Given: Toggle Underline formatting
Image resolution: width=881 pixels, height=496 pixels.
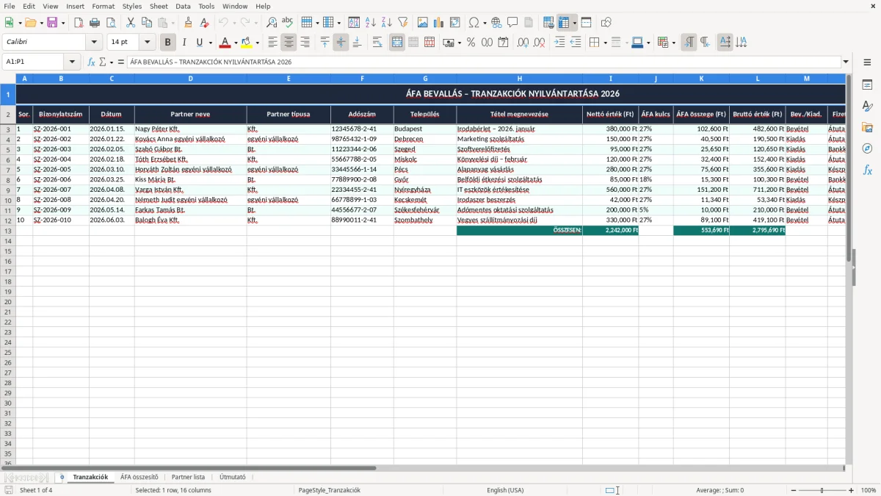Looking at the screenshot, I should [200, 43].
